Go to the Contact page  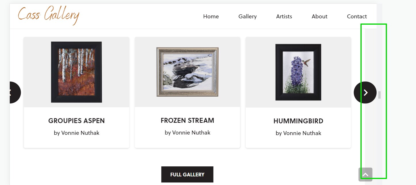click(357, 16)
